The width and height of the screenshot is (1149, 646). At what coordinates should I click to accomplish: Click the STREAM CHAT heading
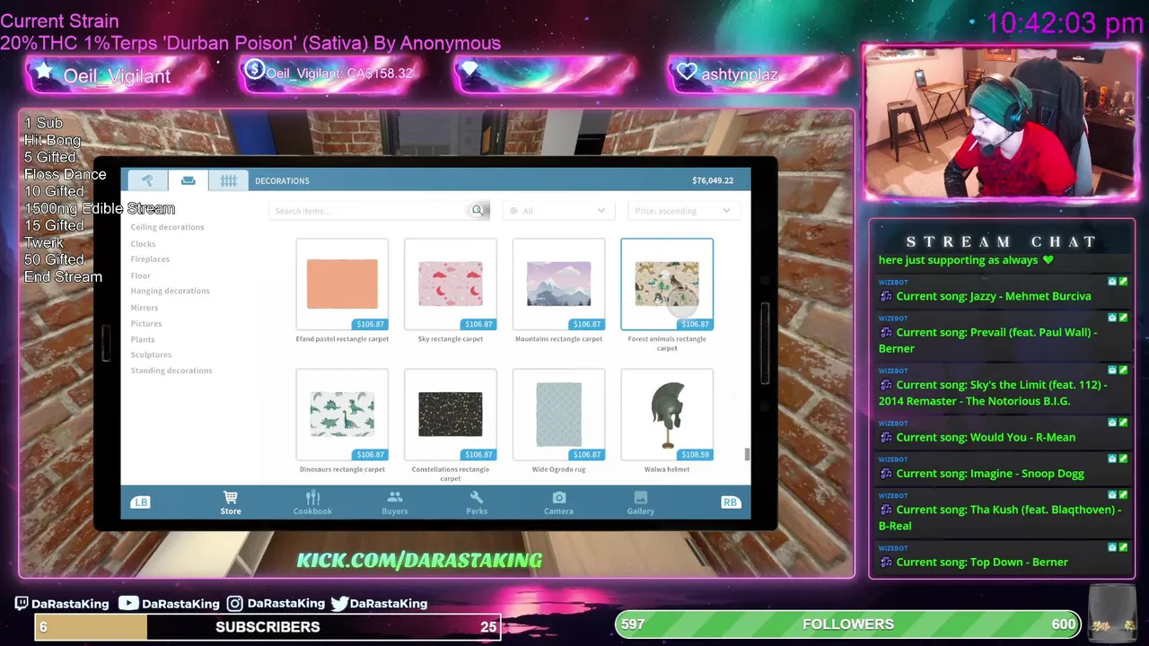tap(1001, 242)
